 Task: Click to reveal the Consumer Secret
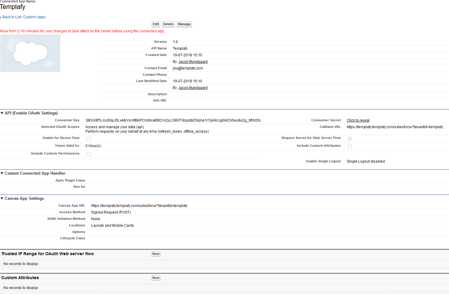[x=358, y=120]
